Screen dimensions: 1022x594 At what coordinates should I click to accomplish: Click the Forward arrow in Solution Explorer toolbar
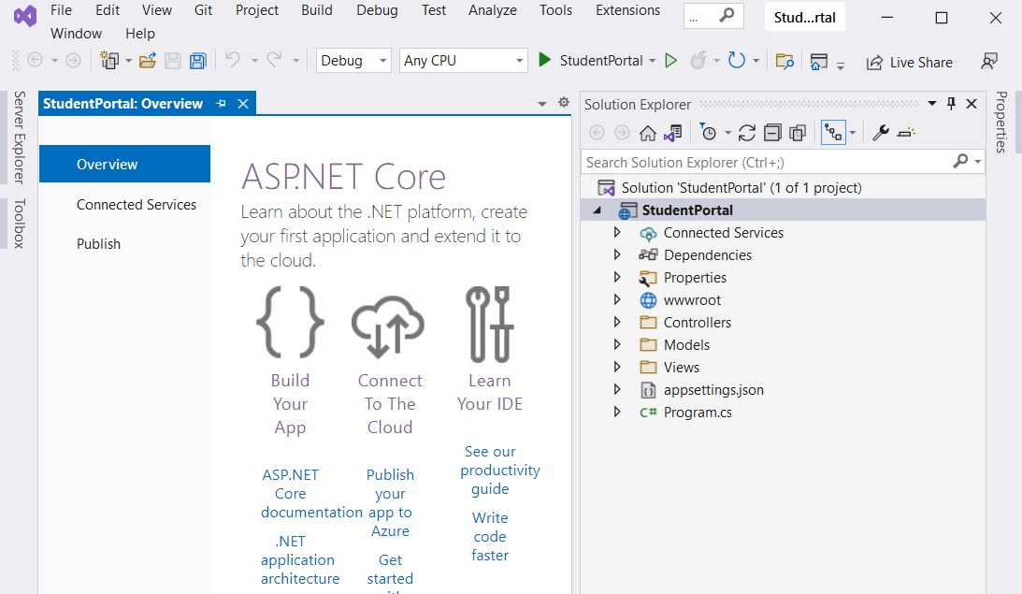coord(623,133)
